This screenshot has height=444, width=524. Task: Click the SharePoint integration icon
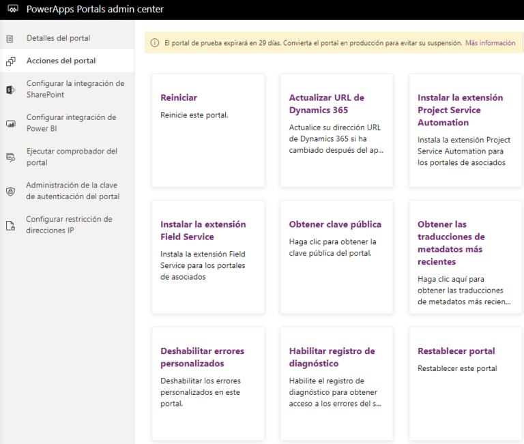[11, 89]
